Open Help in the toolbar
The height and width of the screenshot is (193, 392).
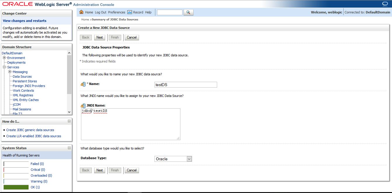point(148,12)
